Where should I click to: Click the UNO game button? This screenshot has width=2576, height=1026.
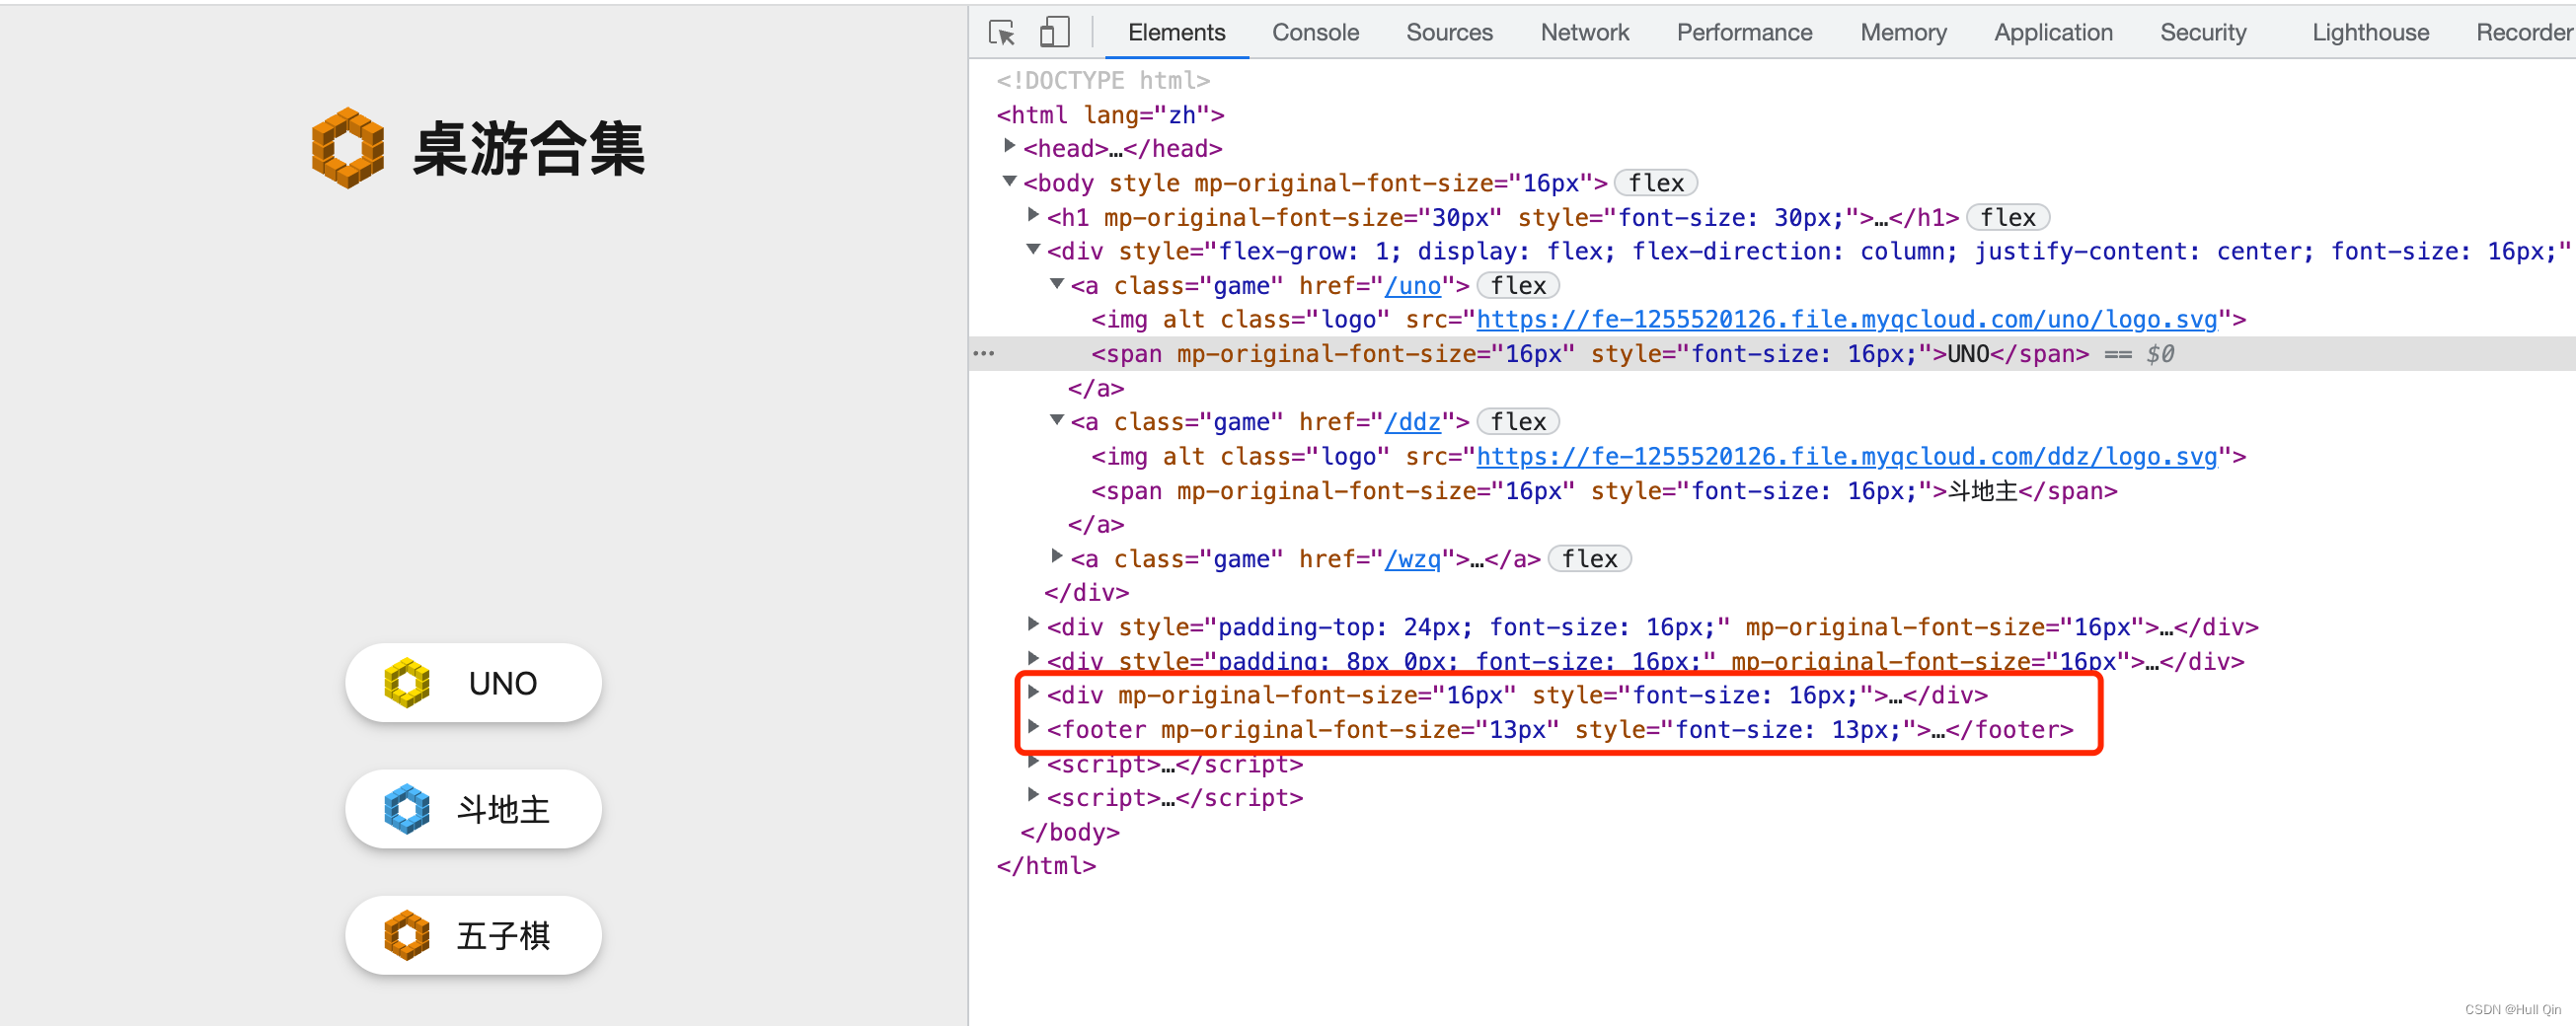pyautogui.click(x=473, y=683)
